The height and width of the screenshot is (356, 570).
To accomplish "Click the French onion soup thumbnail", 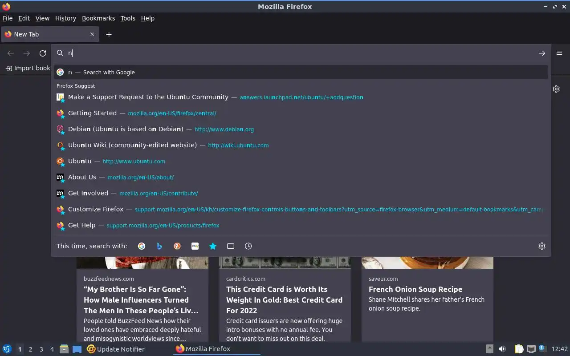I will click(427, 263).
